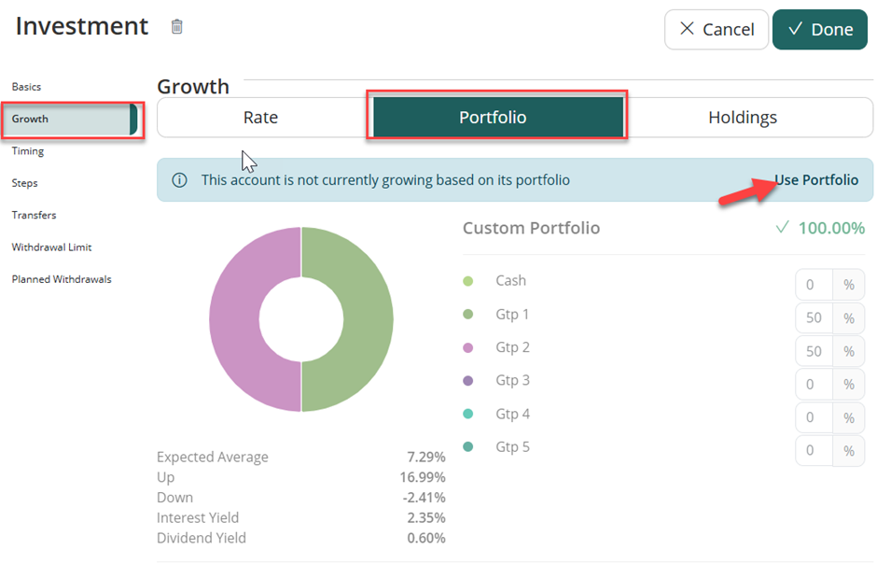Select the Portfolio growth tab
Image resolution: width=877 pixels, height=564 pixels.
click(x=493, y=118)
